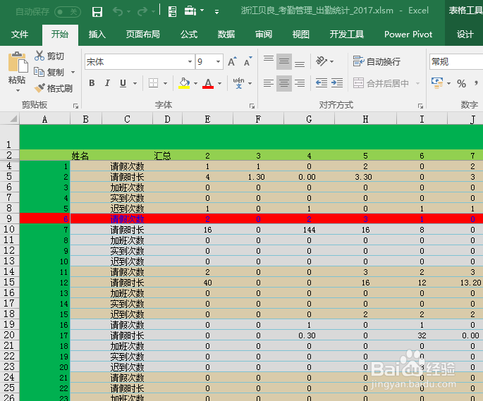Click 自动换行 wrap text button
Viewport: 483px width, 401px height.
377,61
